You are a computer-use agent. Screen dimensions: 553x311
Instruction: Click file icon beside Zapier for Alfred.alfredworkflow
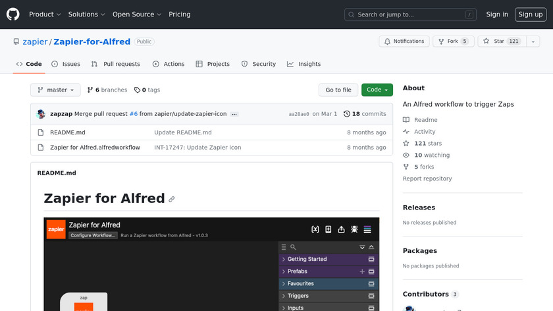[x=41, y=148]
